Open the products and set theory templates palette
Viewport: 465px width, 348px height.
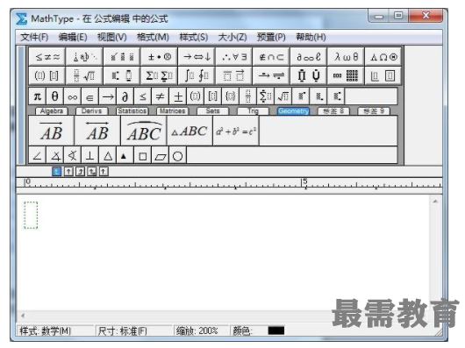pyautogui.click(x=309, y=75)
